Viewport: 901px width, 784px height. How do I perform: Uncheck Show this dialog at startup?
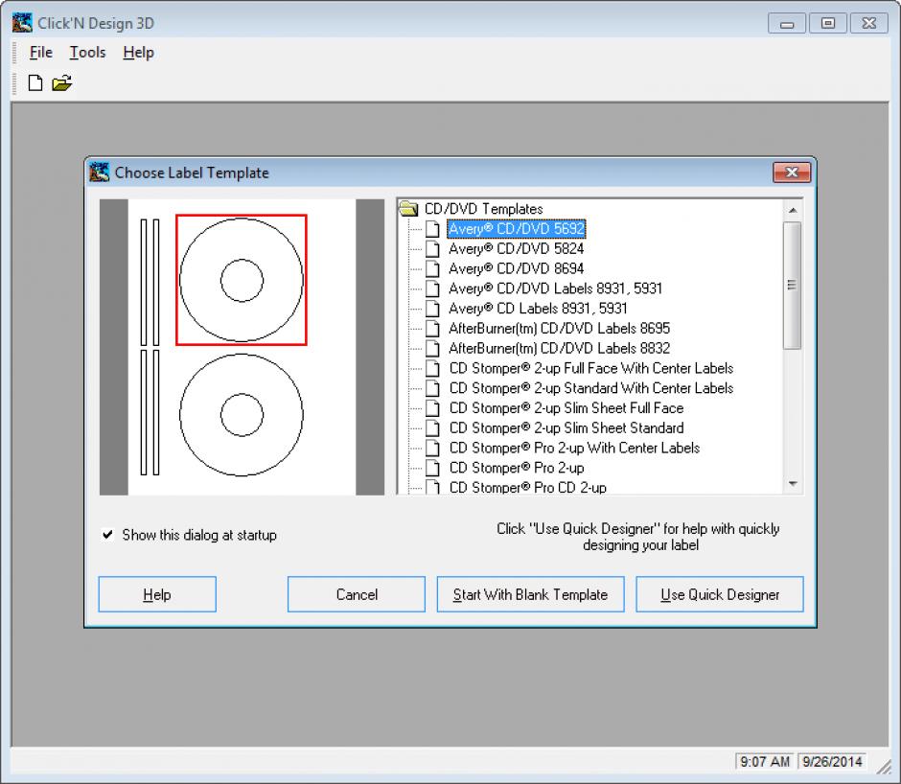point(107,535)
